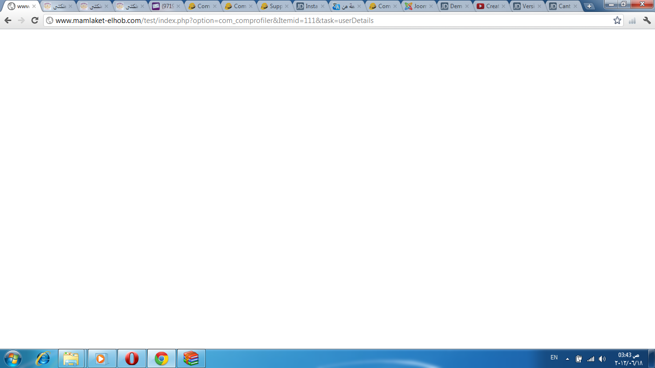Switch to the 'Insta' tab

pos(311,6)
